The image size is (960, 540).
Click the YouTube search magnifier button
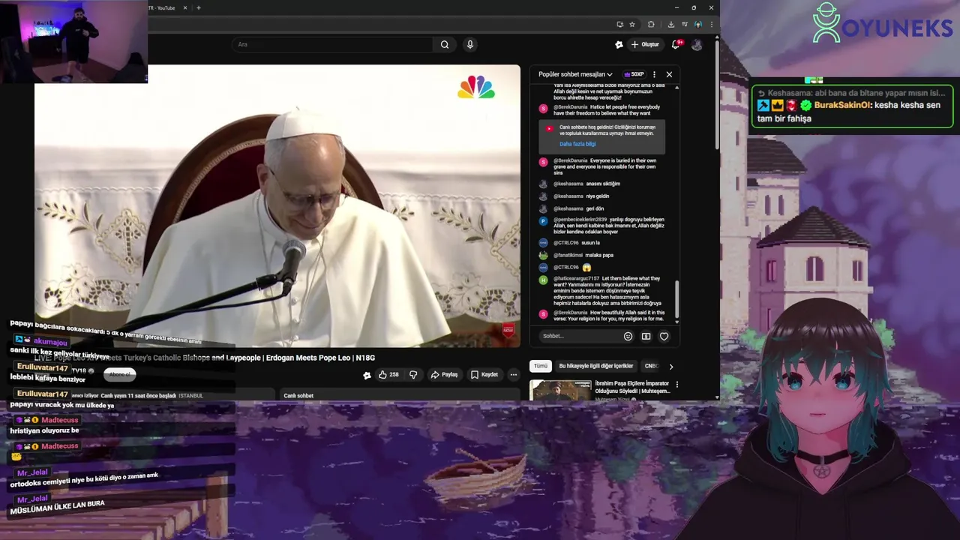tap(445, 44)
